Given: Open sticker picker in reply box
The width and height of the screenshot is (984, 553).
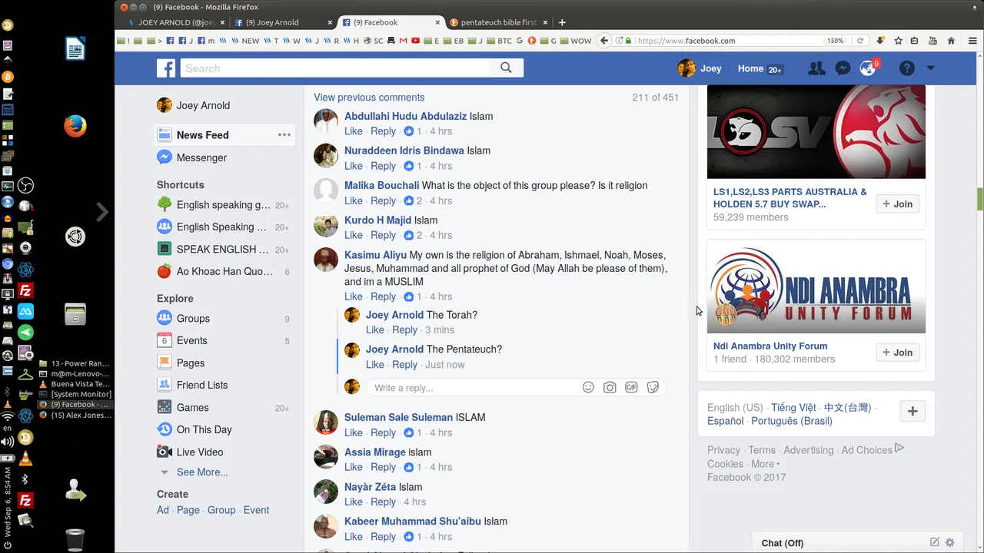Looking at the screenshot, I should click(653, 387).
